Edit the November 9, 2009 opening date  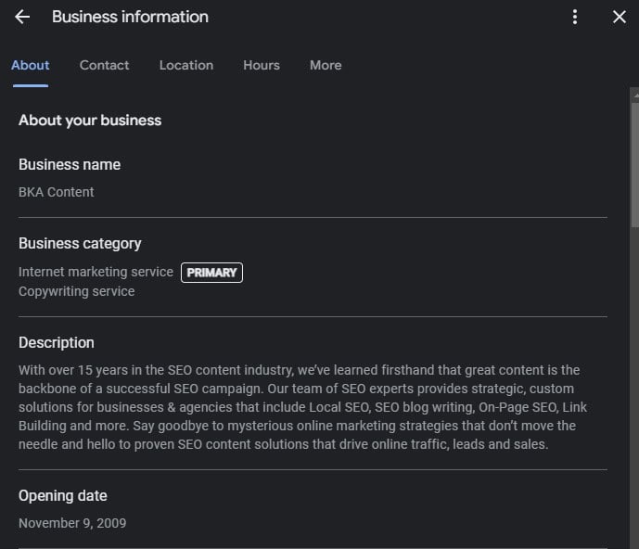point(72,523)
